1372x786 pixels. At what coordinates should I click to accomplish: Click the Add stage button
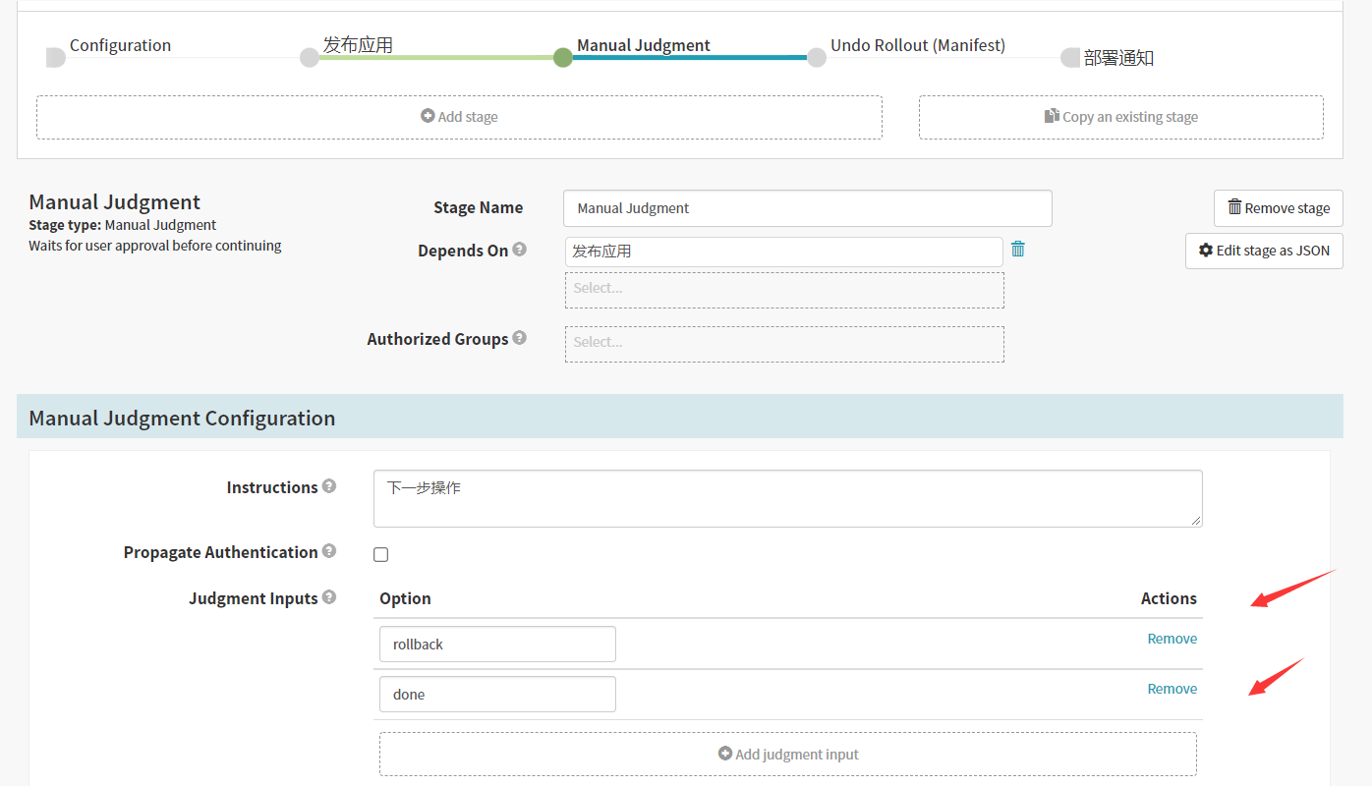(459, 117)
